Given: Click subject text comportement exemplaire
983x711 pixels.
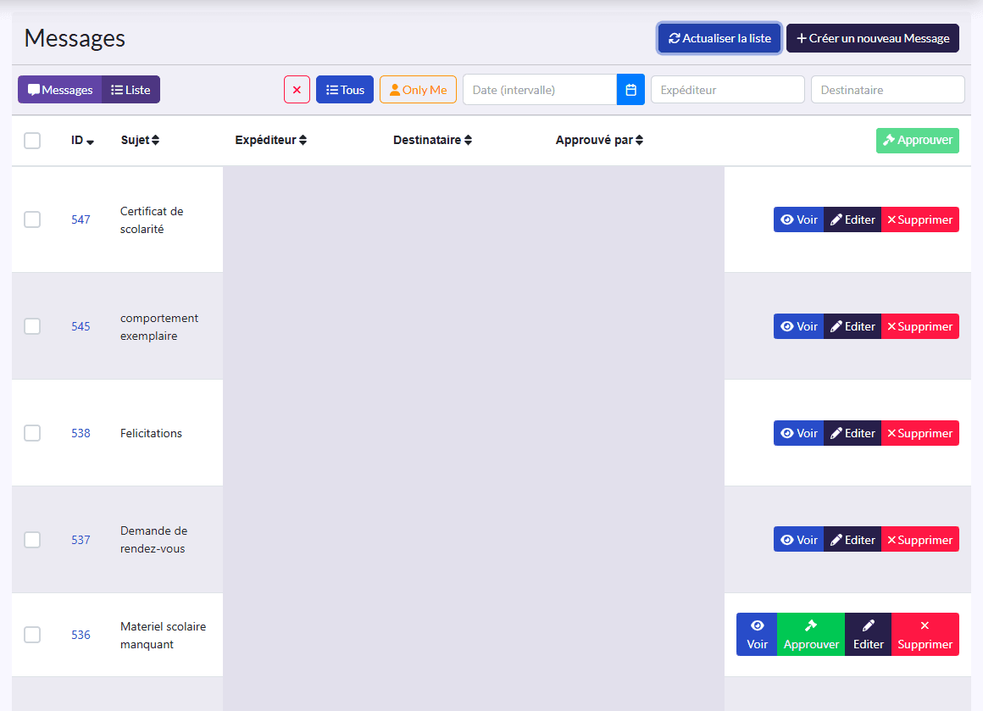Looking at the screenshot, I should point(159,326).
